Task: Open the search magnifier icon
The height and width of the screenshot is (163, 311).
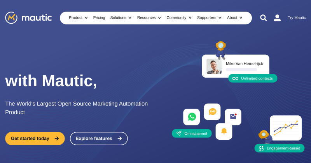Action: [x=264, y=18]
